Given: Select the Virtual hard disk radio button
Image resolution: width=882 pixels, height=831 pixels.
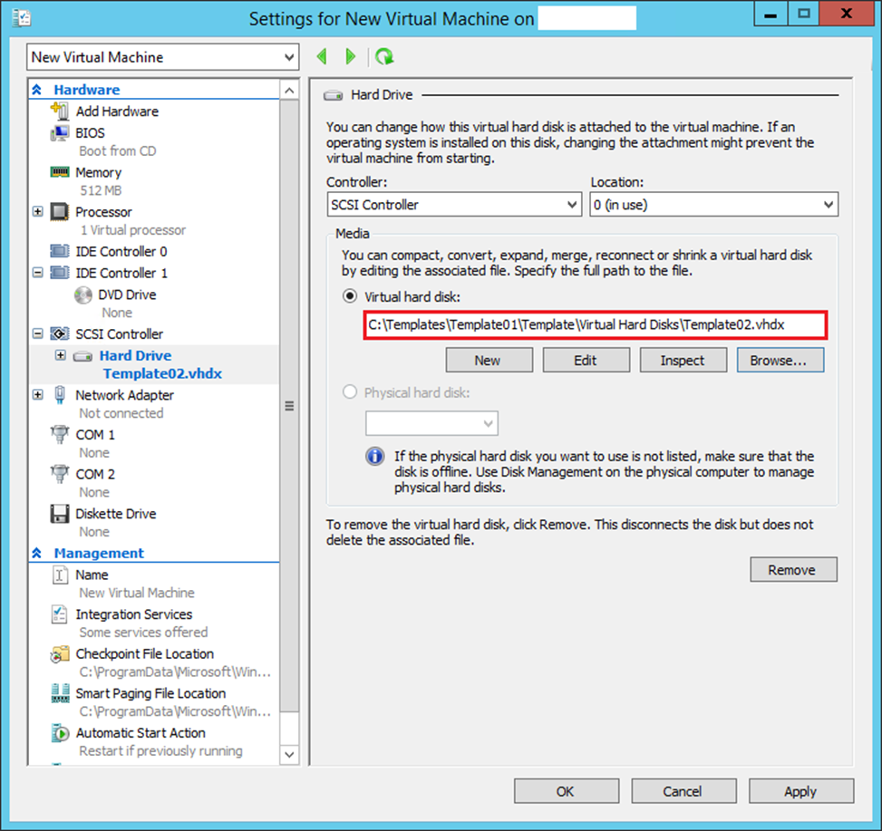Looking at the screenshot, I should 350,296.
